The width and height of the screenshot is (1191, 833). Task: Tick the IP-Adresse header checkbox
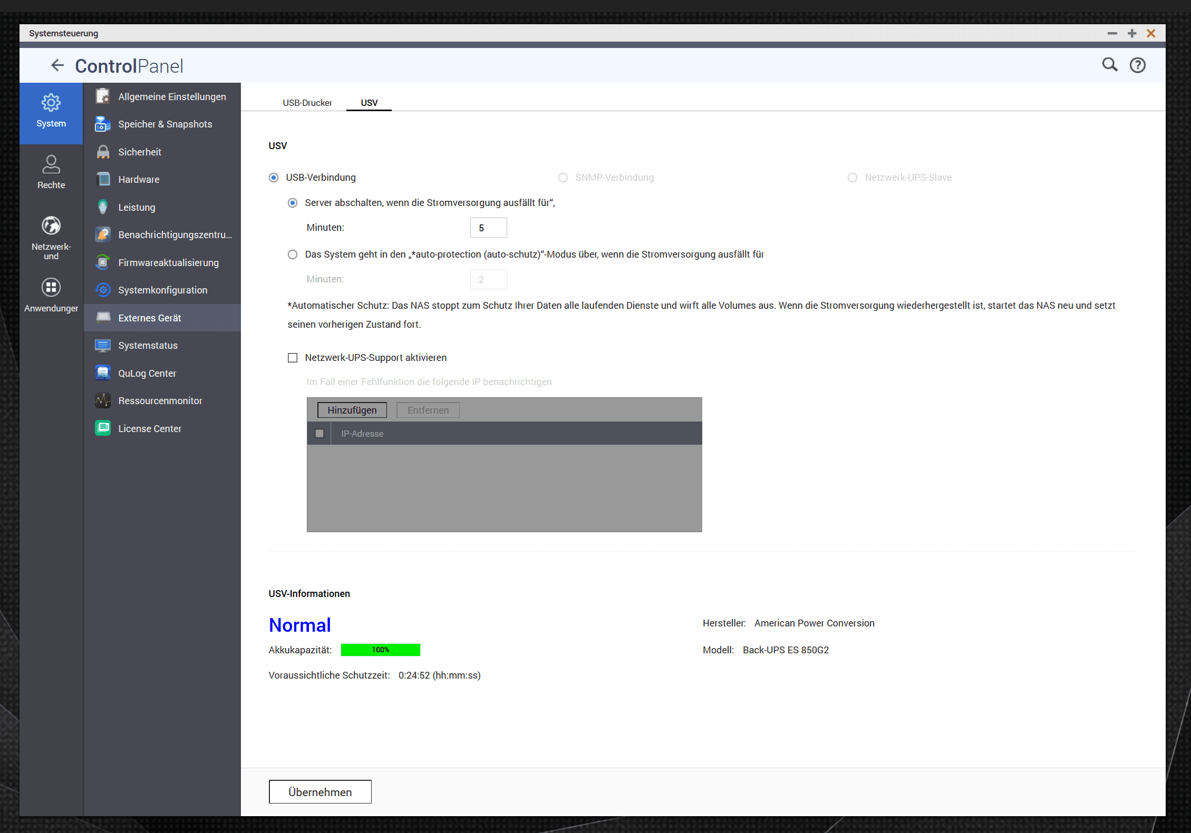pyautogui.click(x=319, y=434)
